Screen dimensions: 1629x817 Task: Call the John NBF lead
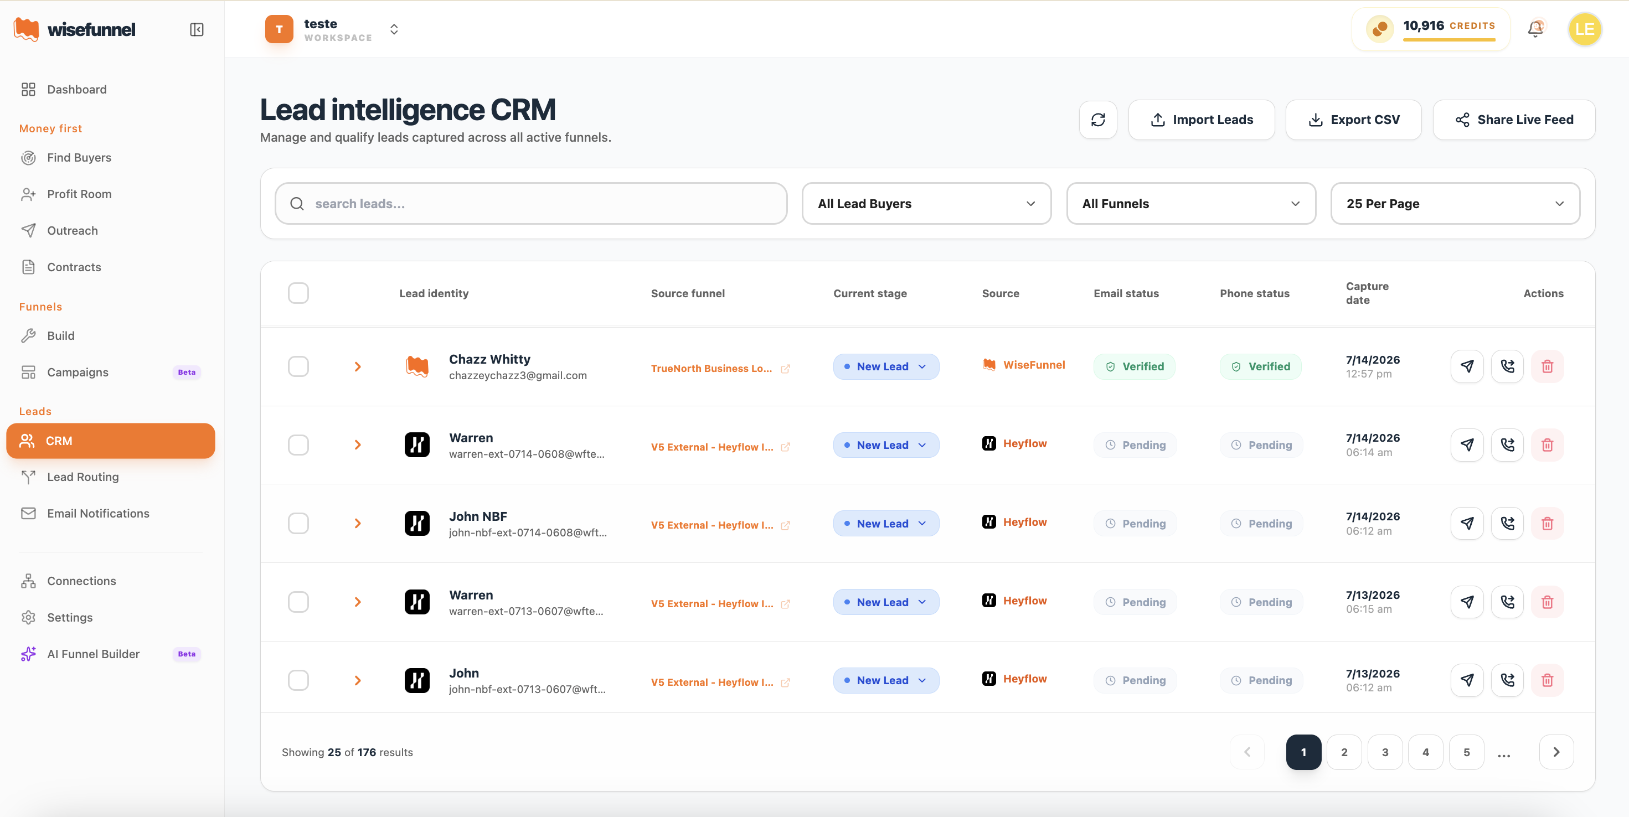1508,524
